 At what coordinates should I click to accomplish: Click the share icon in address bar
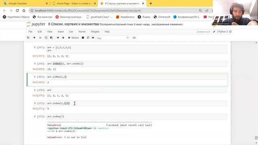207,10
